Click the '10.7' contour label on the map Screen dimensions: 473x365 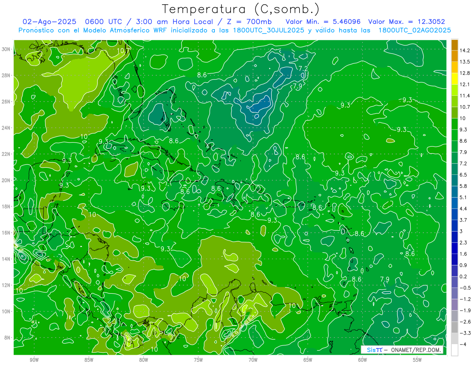click(123, 50)
